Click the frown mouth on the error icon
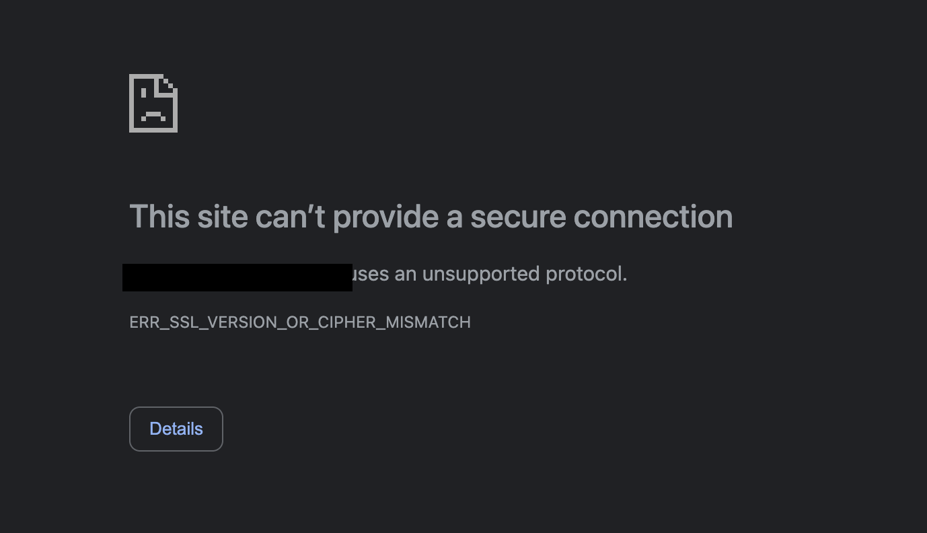This screenshot has height=533, width=927. (153, 114)
